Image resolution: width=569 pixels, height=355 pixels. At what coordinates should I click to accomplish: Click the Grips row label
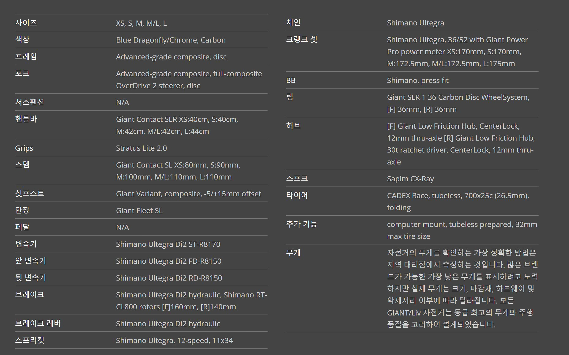pyautogui.click(x=24, y=148)
